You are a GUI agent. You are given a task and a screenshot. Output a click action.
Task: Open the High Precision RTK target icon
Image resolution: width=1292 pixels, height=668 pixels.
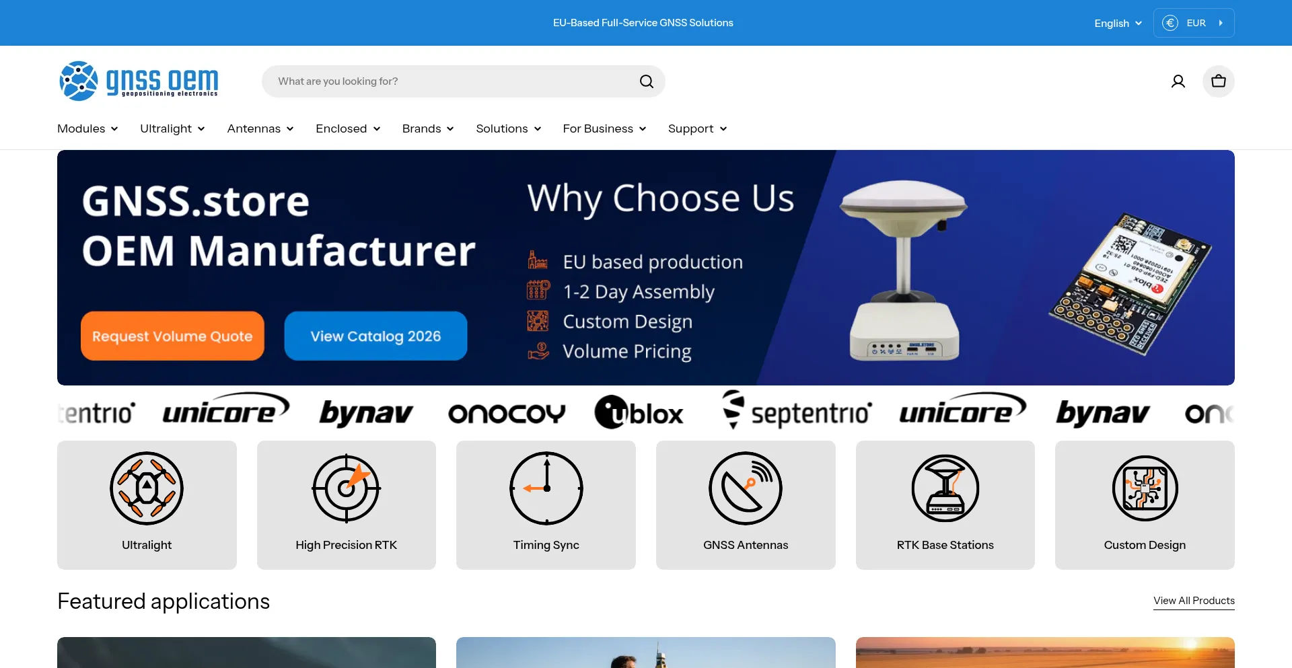(x=347, y=488)
